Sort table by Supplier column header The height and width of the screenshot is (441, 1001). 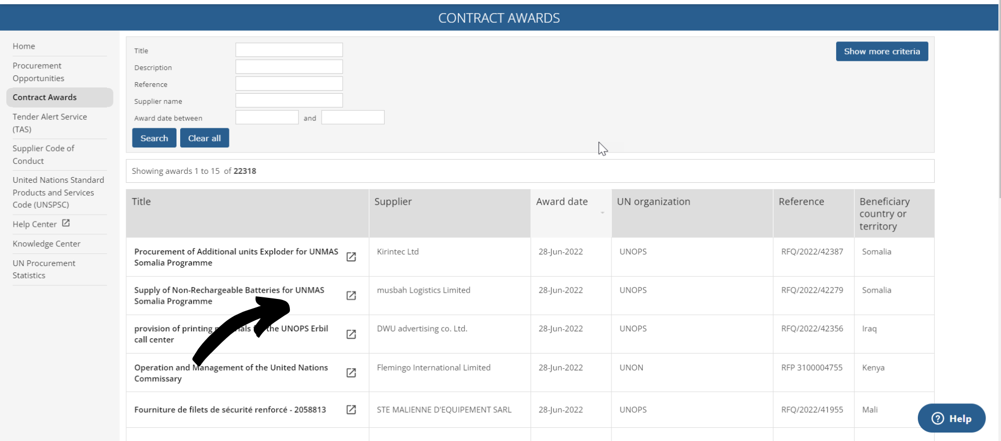(x=393, y=202)
